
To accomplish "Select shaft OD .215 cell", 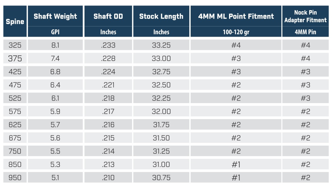I will [x=108, y=138].
